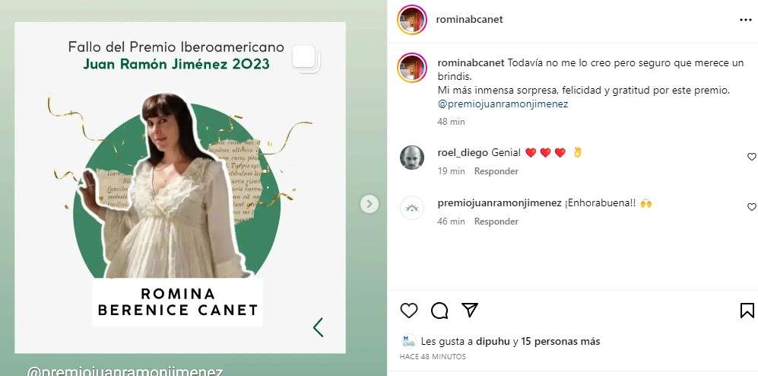Like the post with the heart icon
Screen dimensions: 758x376
click(x=409, y=311)
